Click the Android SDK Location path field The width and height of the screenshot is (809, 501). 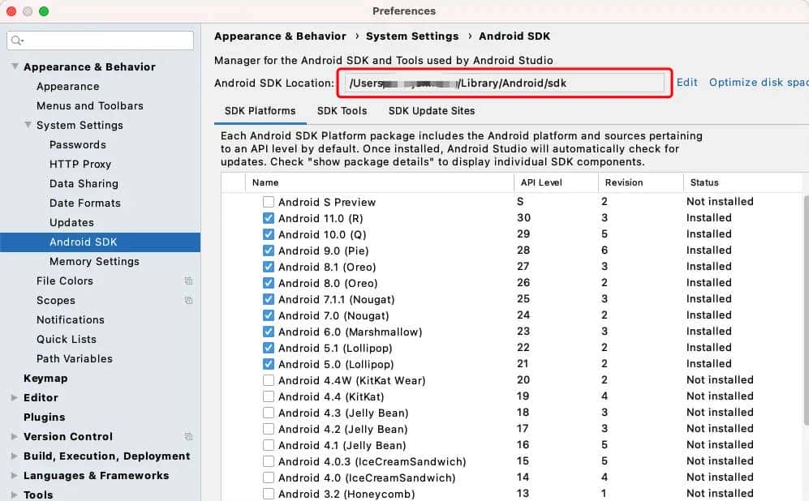503,83
